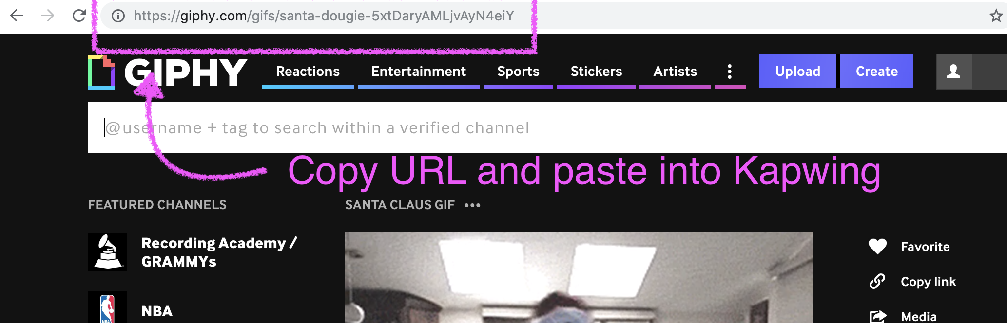Open the Sports category
Image resolution: width=1007 pixels, height=323 pixels.
(518, 72)
